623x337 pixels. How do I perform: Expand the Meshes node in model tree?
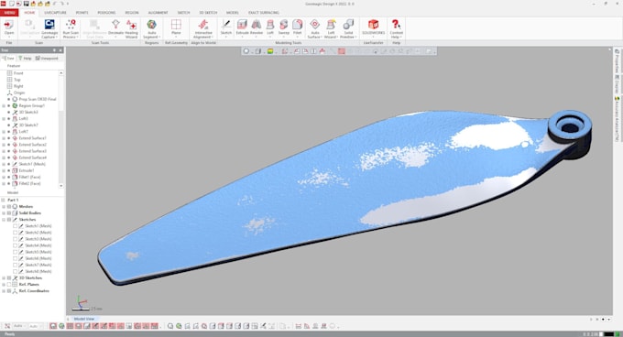(x=4, y=206)
